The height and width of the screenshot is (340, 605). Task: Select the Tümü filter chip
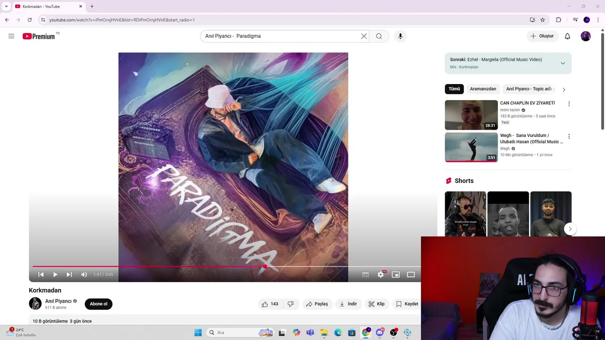[454, 89]
